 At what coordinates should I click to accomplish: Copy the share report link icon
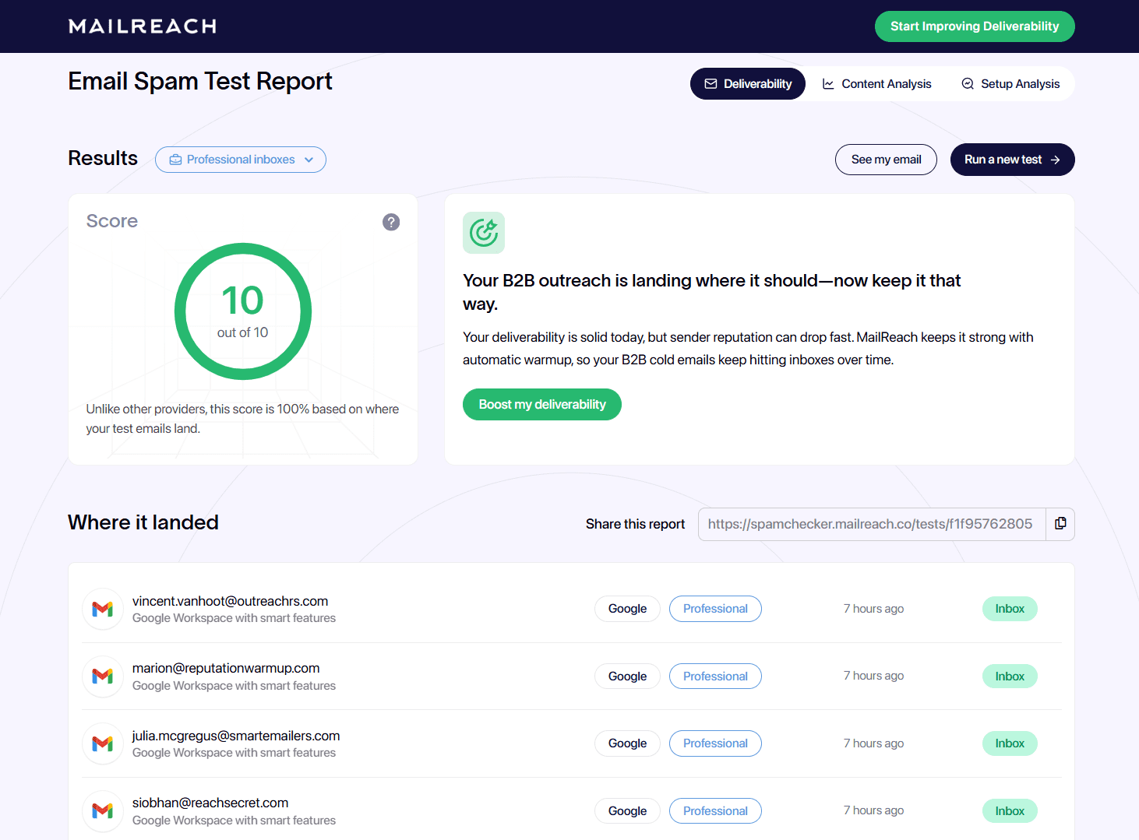(x=1060, y=524)
